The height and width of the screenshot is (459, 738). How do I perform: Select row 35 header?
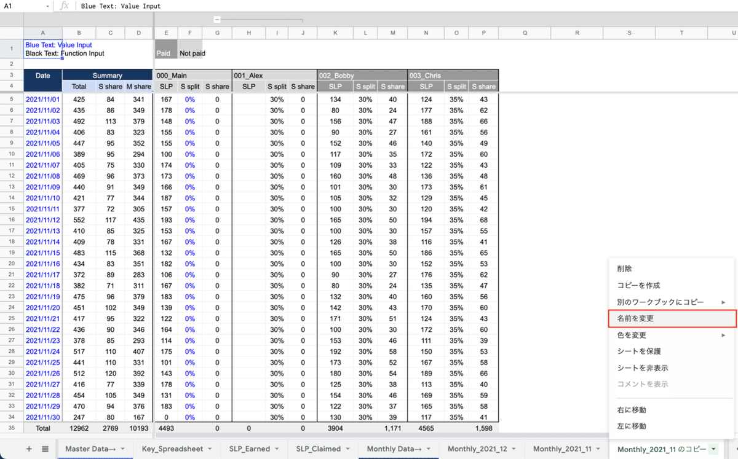point(12,427)
